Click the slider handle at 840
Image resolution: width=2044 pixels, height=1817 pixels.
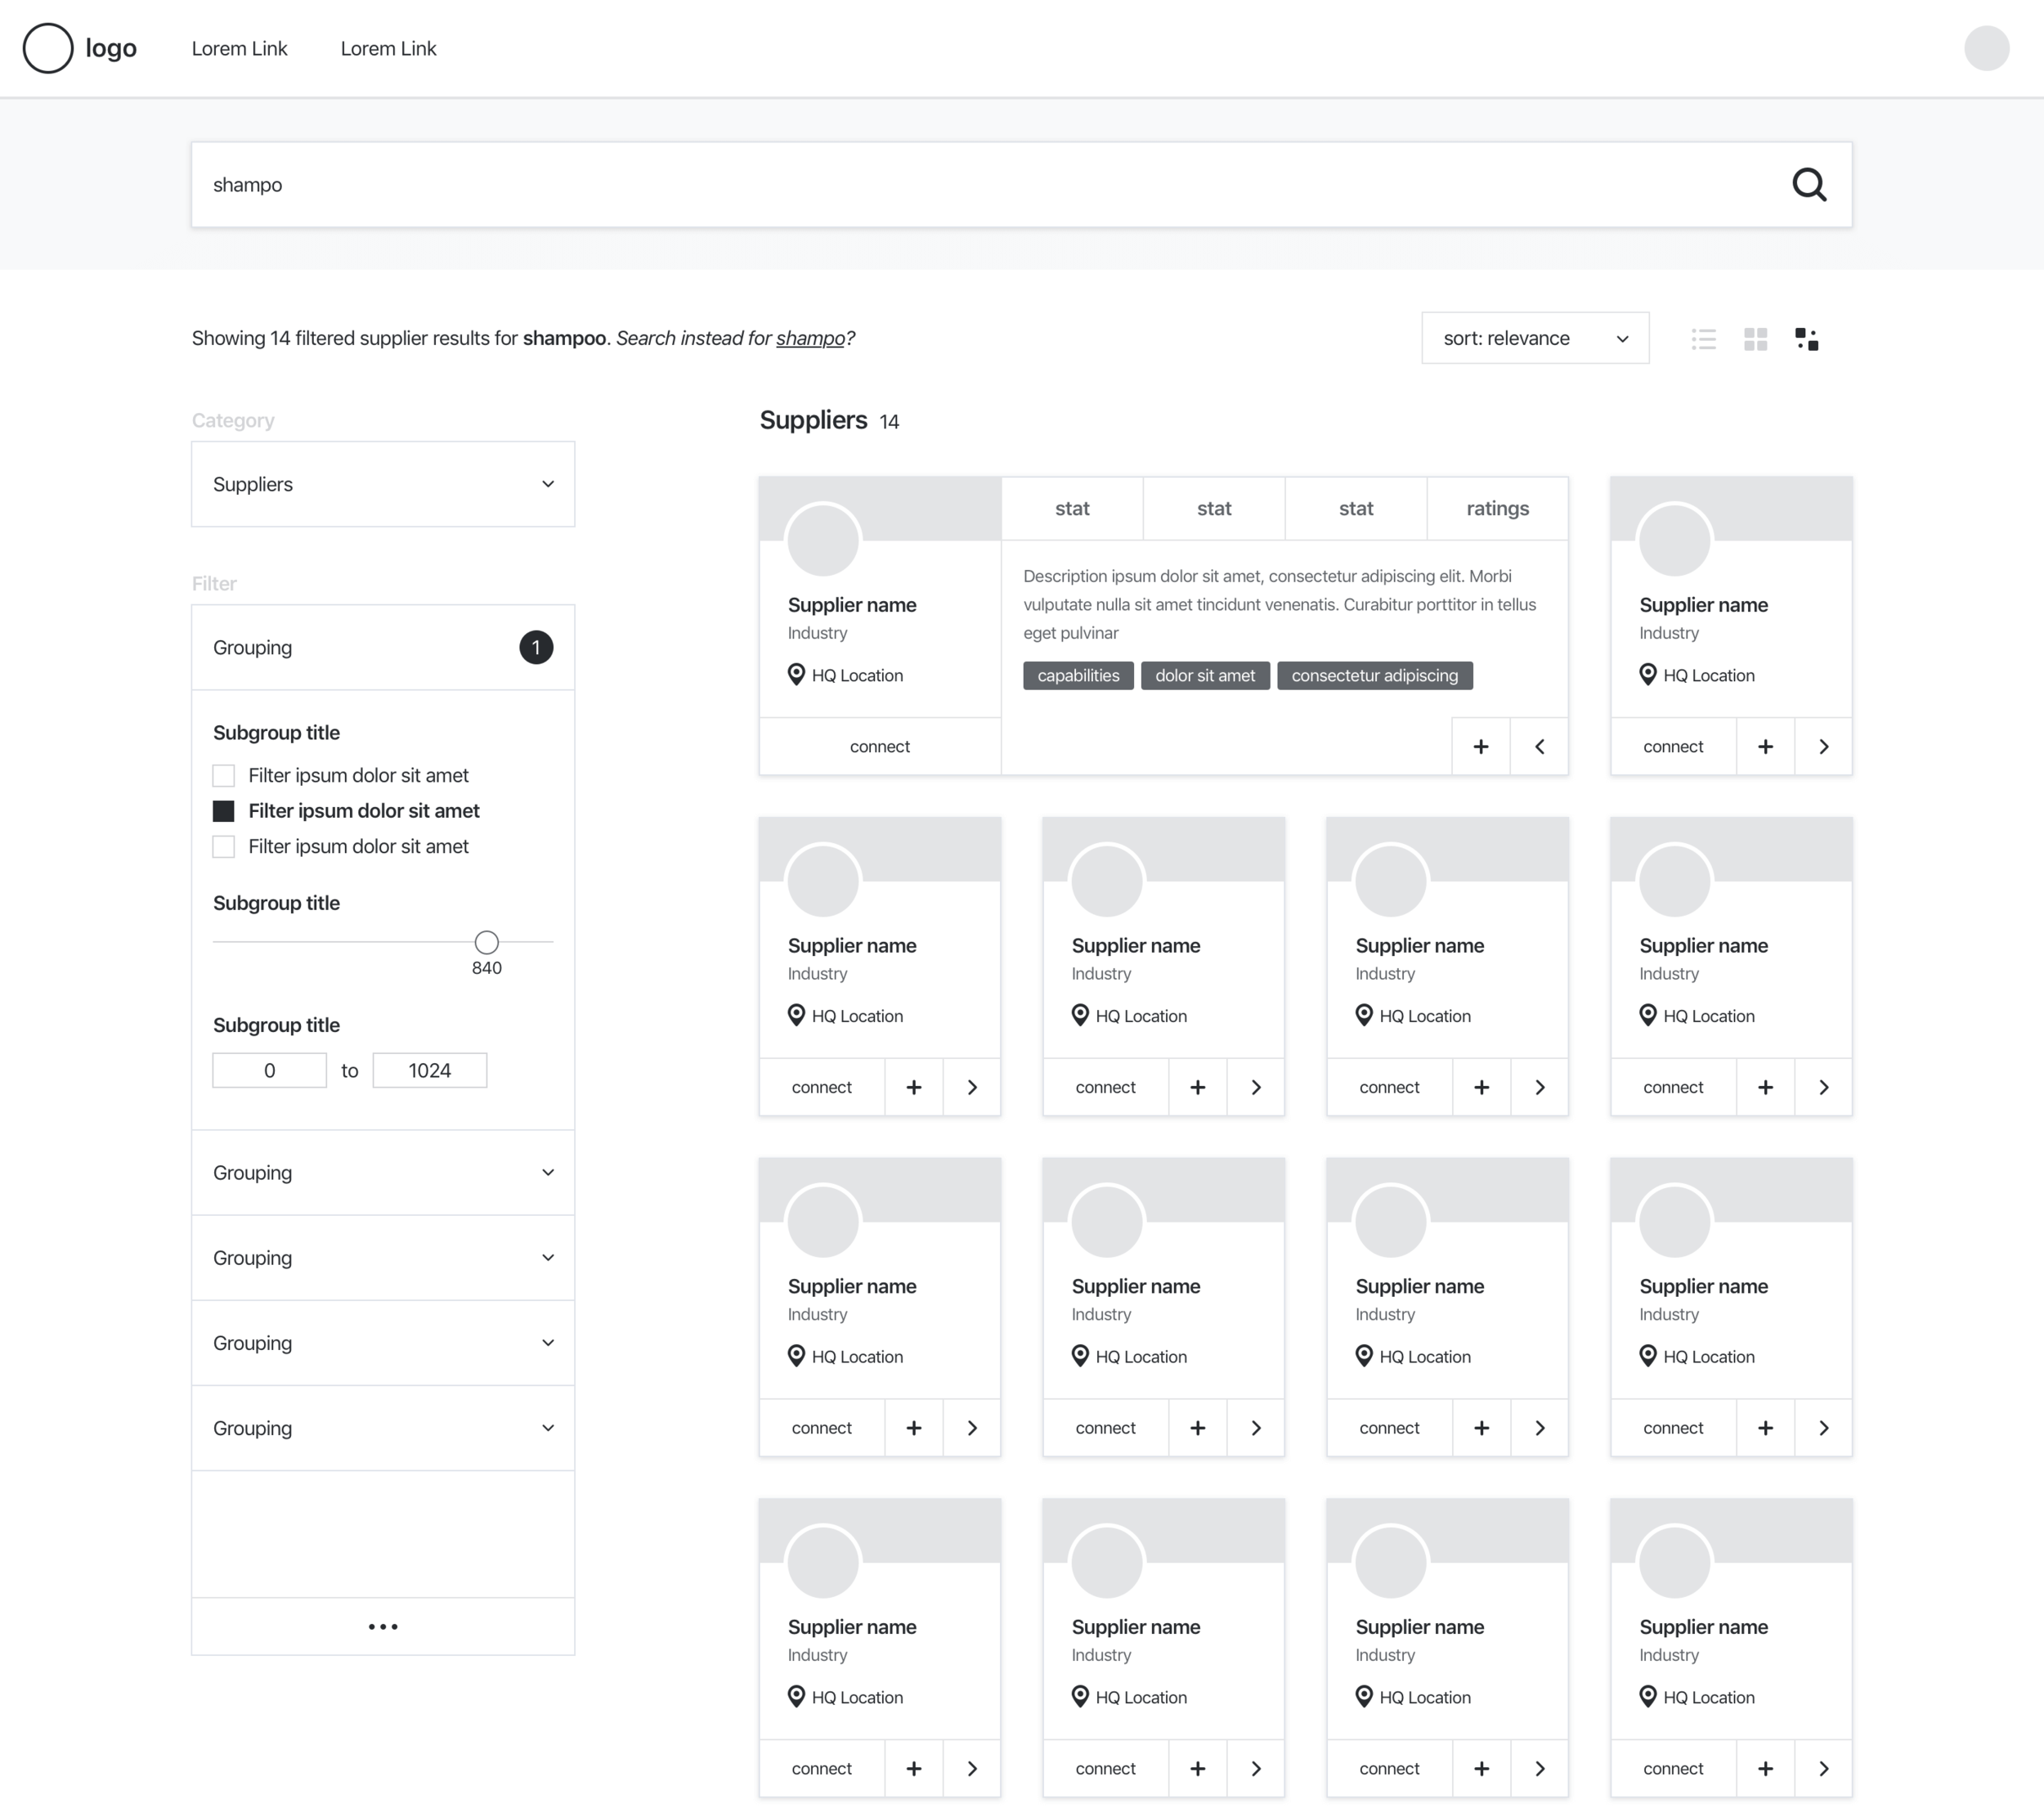pyautogui.click(x=486, y=942)
